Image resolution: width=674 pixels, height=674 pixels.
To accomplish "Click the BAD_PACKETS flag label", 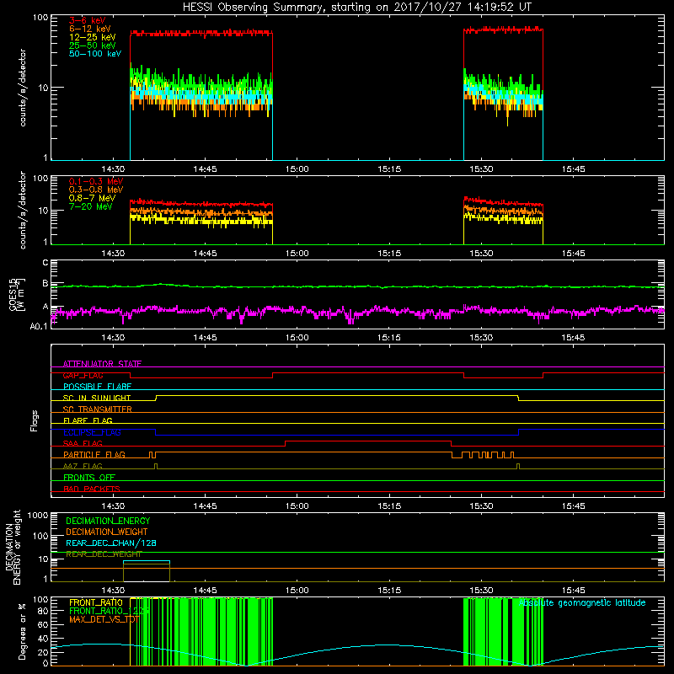I will pos(92,489).
